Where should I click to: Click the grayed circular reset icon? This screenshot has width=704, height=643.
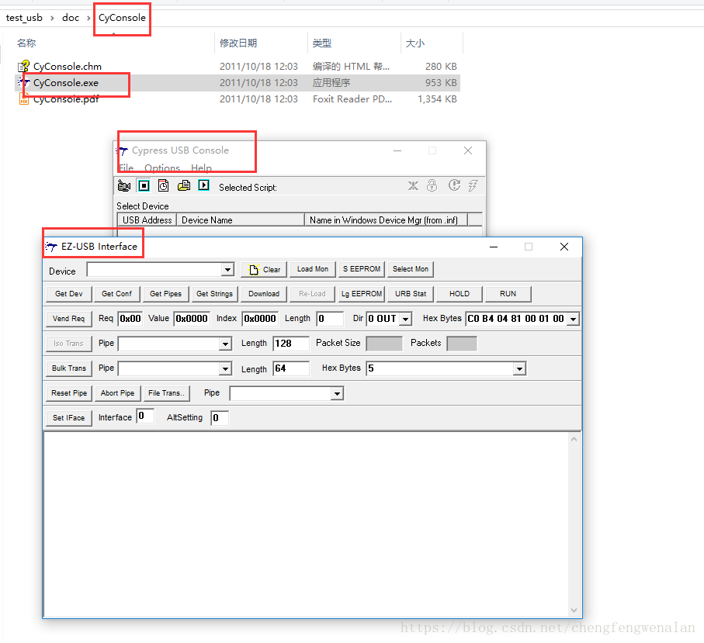454,185
